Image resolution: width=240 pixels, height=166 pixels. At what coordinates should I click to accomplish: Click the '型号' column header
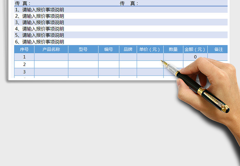click(x=83, y=49)
